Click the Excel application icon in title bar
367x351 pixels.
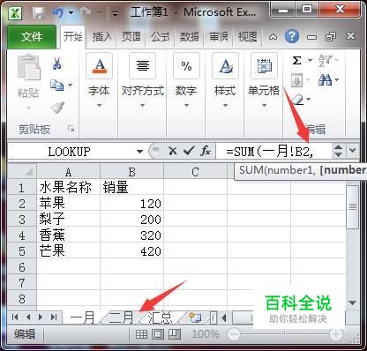click(16, 12)
